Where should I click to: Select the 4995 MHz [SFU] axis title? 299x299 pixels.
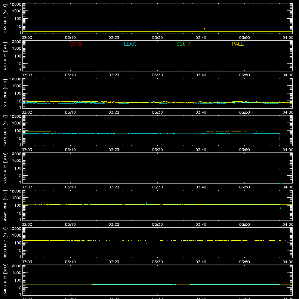tap(5, 205)
